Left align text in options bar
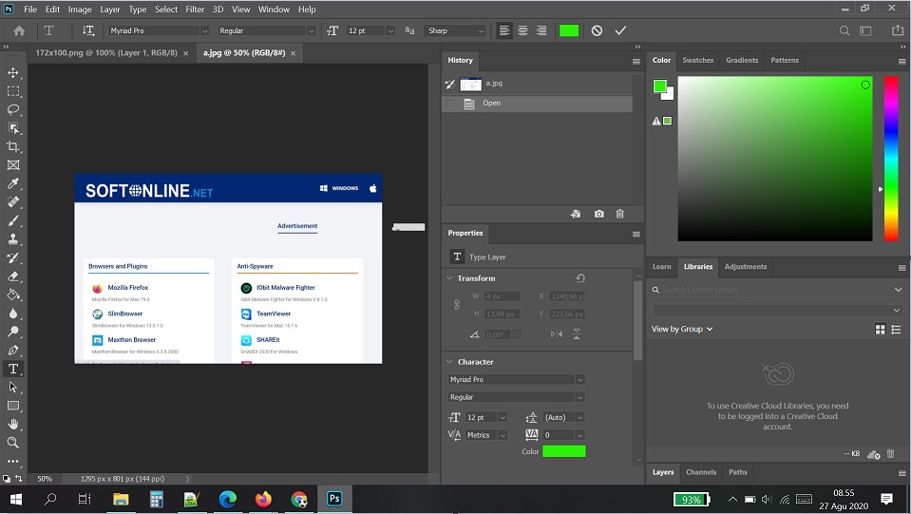This screenshot has width=911, height=514. tap(504, 30)
